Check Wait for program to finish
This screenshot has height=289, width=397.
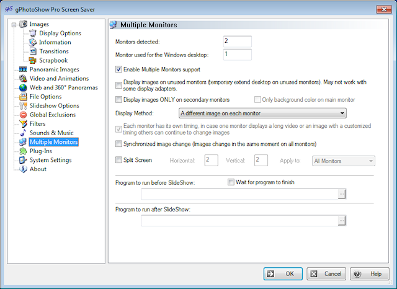(231, 182)
